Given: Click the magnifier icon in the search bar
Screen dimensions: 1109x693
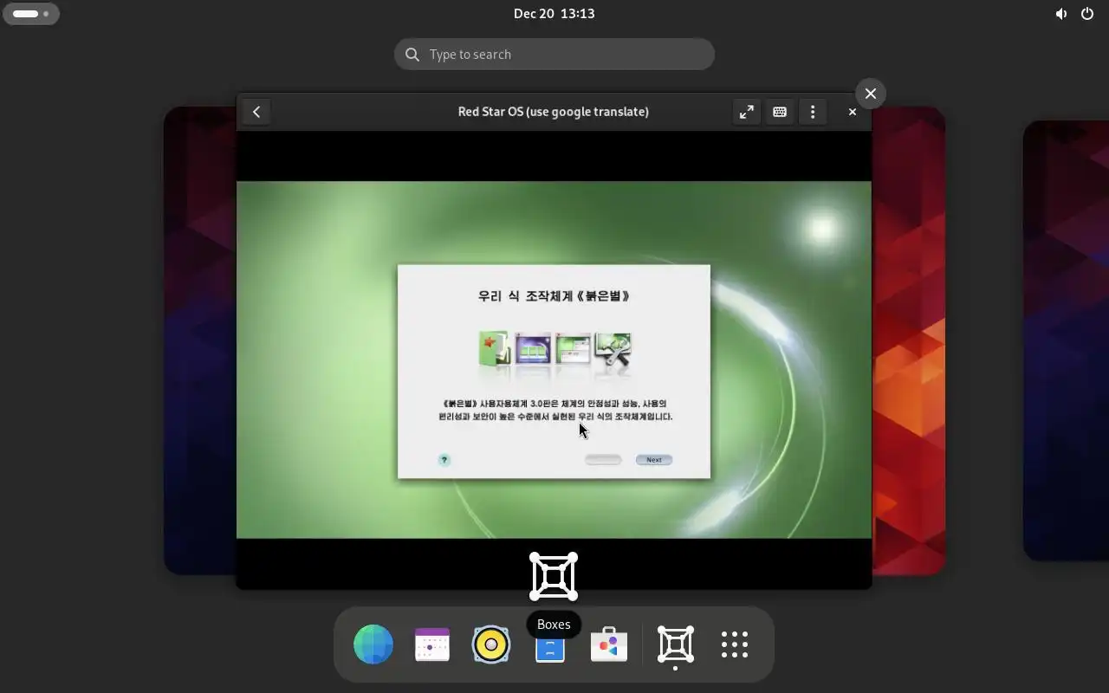Looking at the screenshot, I should tap(413, 55).
